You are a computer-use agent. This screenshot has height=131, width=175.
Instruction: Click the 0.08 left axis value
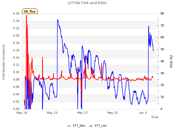16,79
